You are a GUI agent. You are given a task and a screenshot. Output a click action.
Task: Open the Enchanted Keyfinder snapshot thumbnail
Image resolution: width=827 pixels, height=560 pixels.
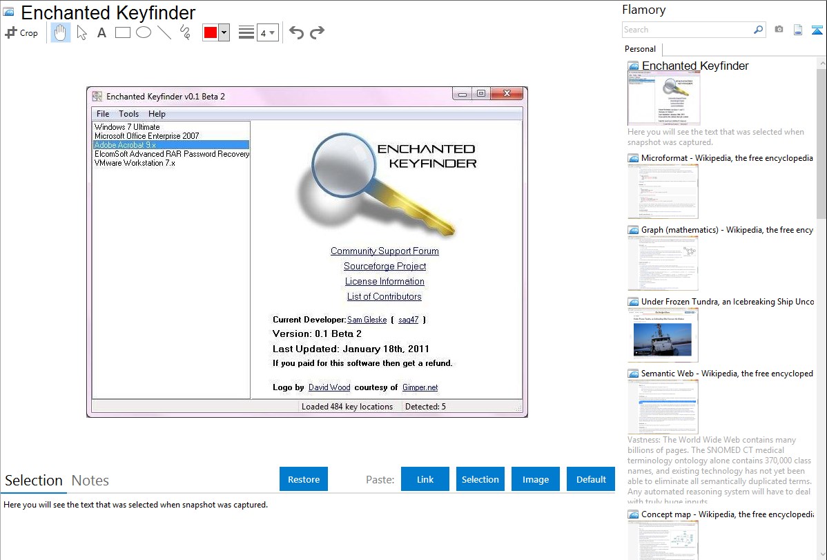(x=663, y=99)
